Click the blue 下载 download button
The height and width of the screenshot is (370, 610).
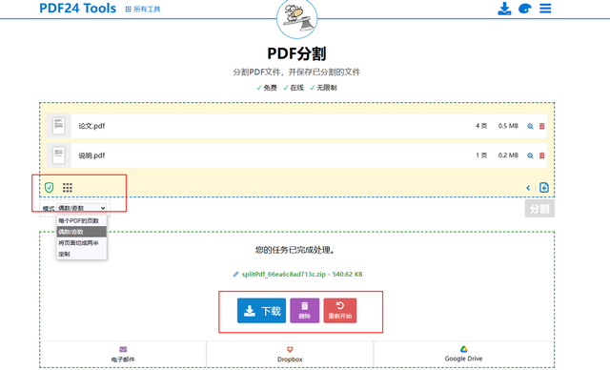click(x=261, y=311)
